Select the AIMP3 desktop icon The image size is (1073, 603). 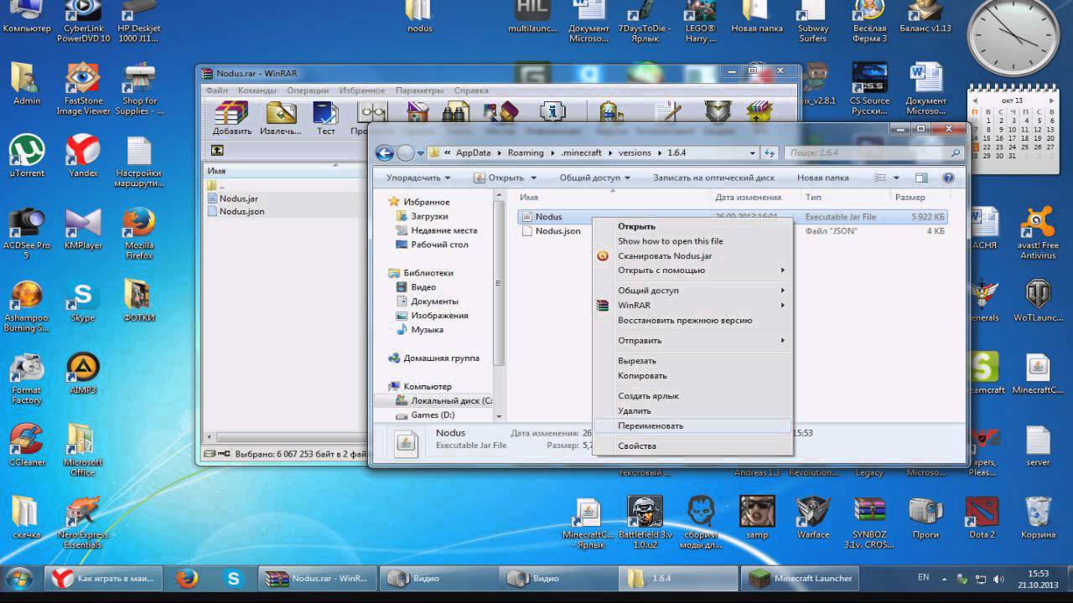[83, 373]
